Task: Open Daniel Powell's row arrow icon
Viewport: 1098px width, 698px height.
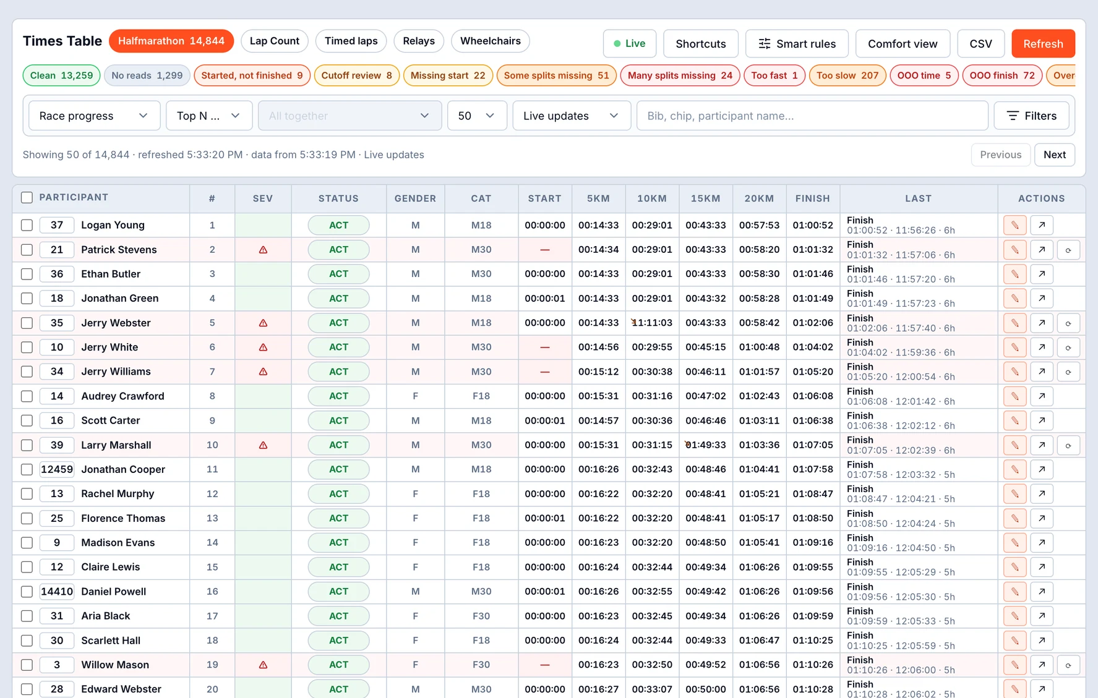Action: point(1042,592)
